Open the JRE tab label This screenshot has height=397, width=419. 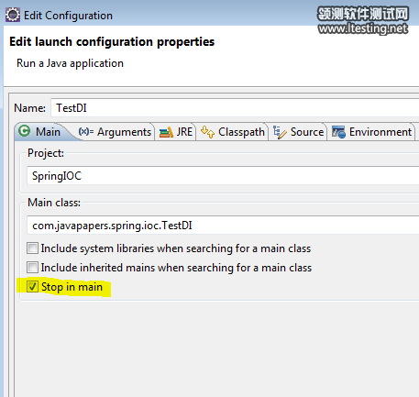pyautogui.click(x=184, y=132)
